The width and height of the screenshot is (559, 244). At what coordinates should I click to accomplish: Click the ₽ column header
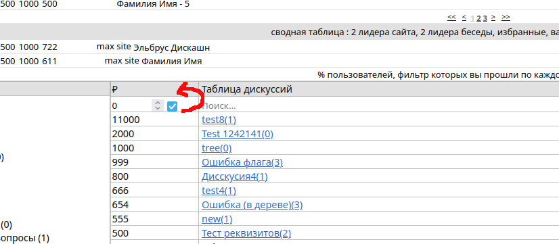point(154,89)
